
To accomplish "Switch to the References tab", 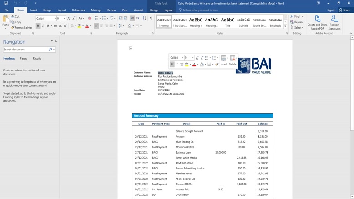I will [78, 10].
